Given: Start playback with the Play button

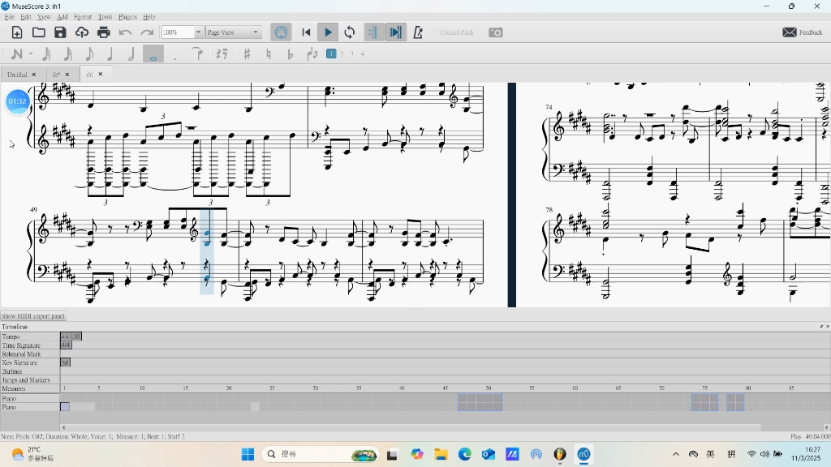Looking at the screenshot, I should 328,32.
